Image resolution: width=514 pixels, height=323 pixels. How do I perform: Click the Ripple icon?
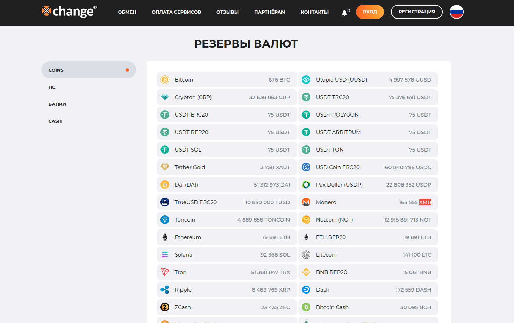coord(165,290)
